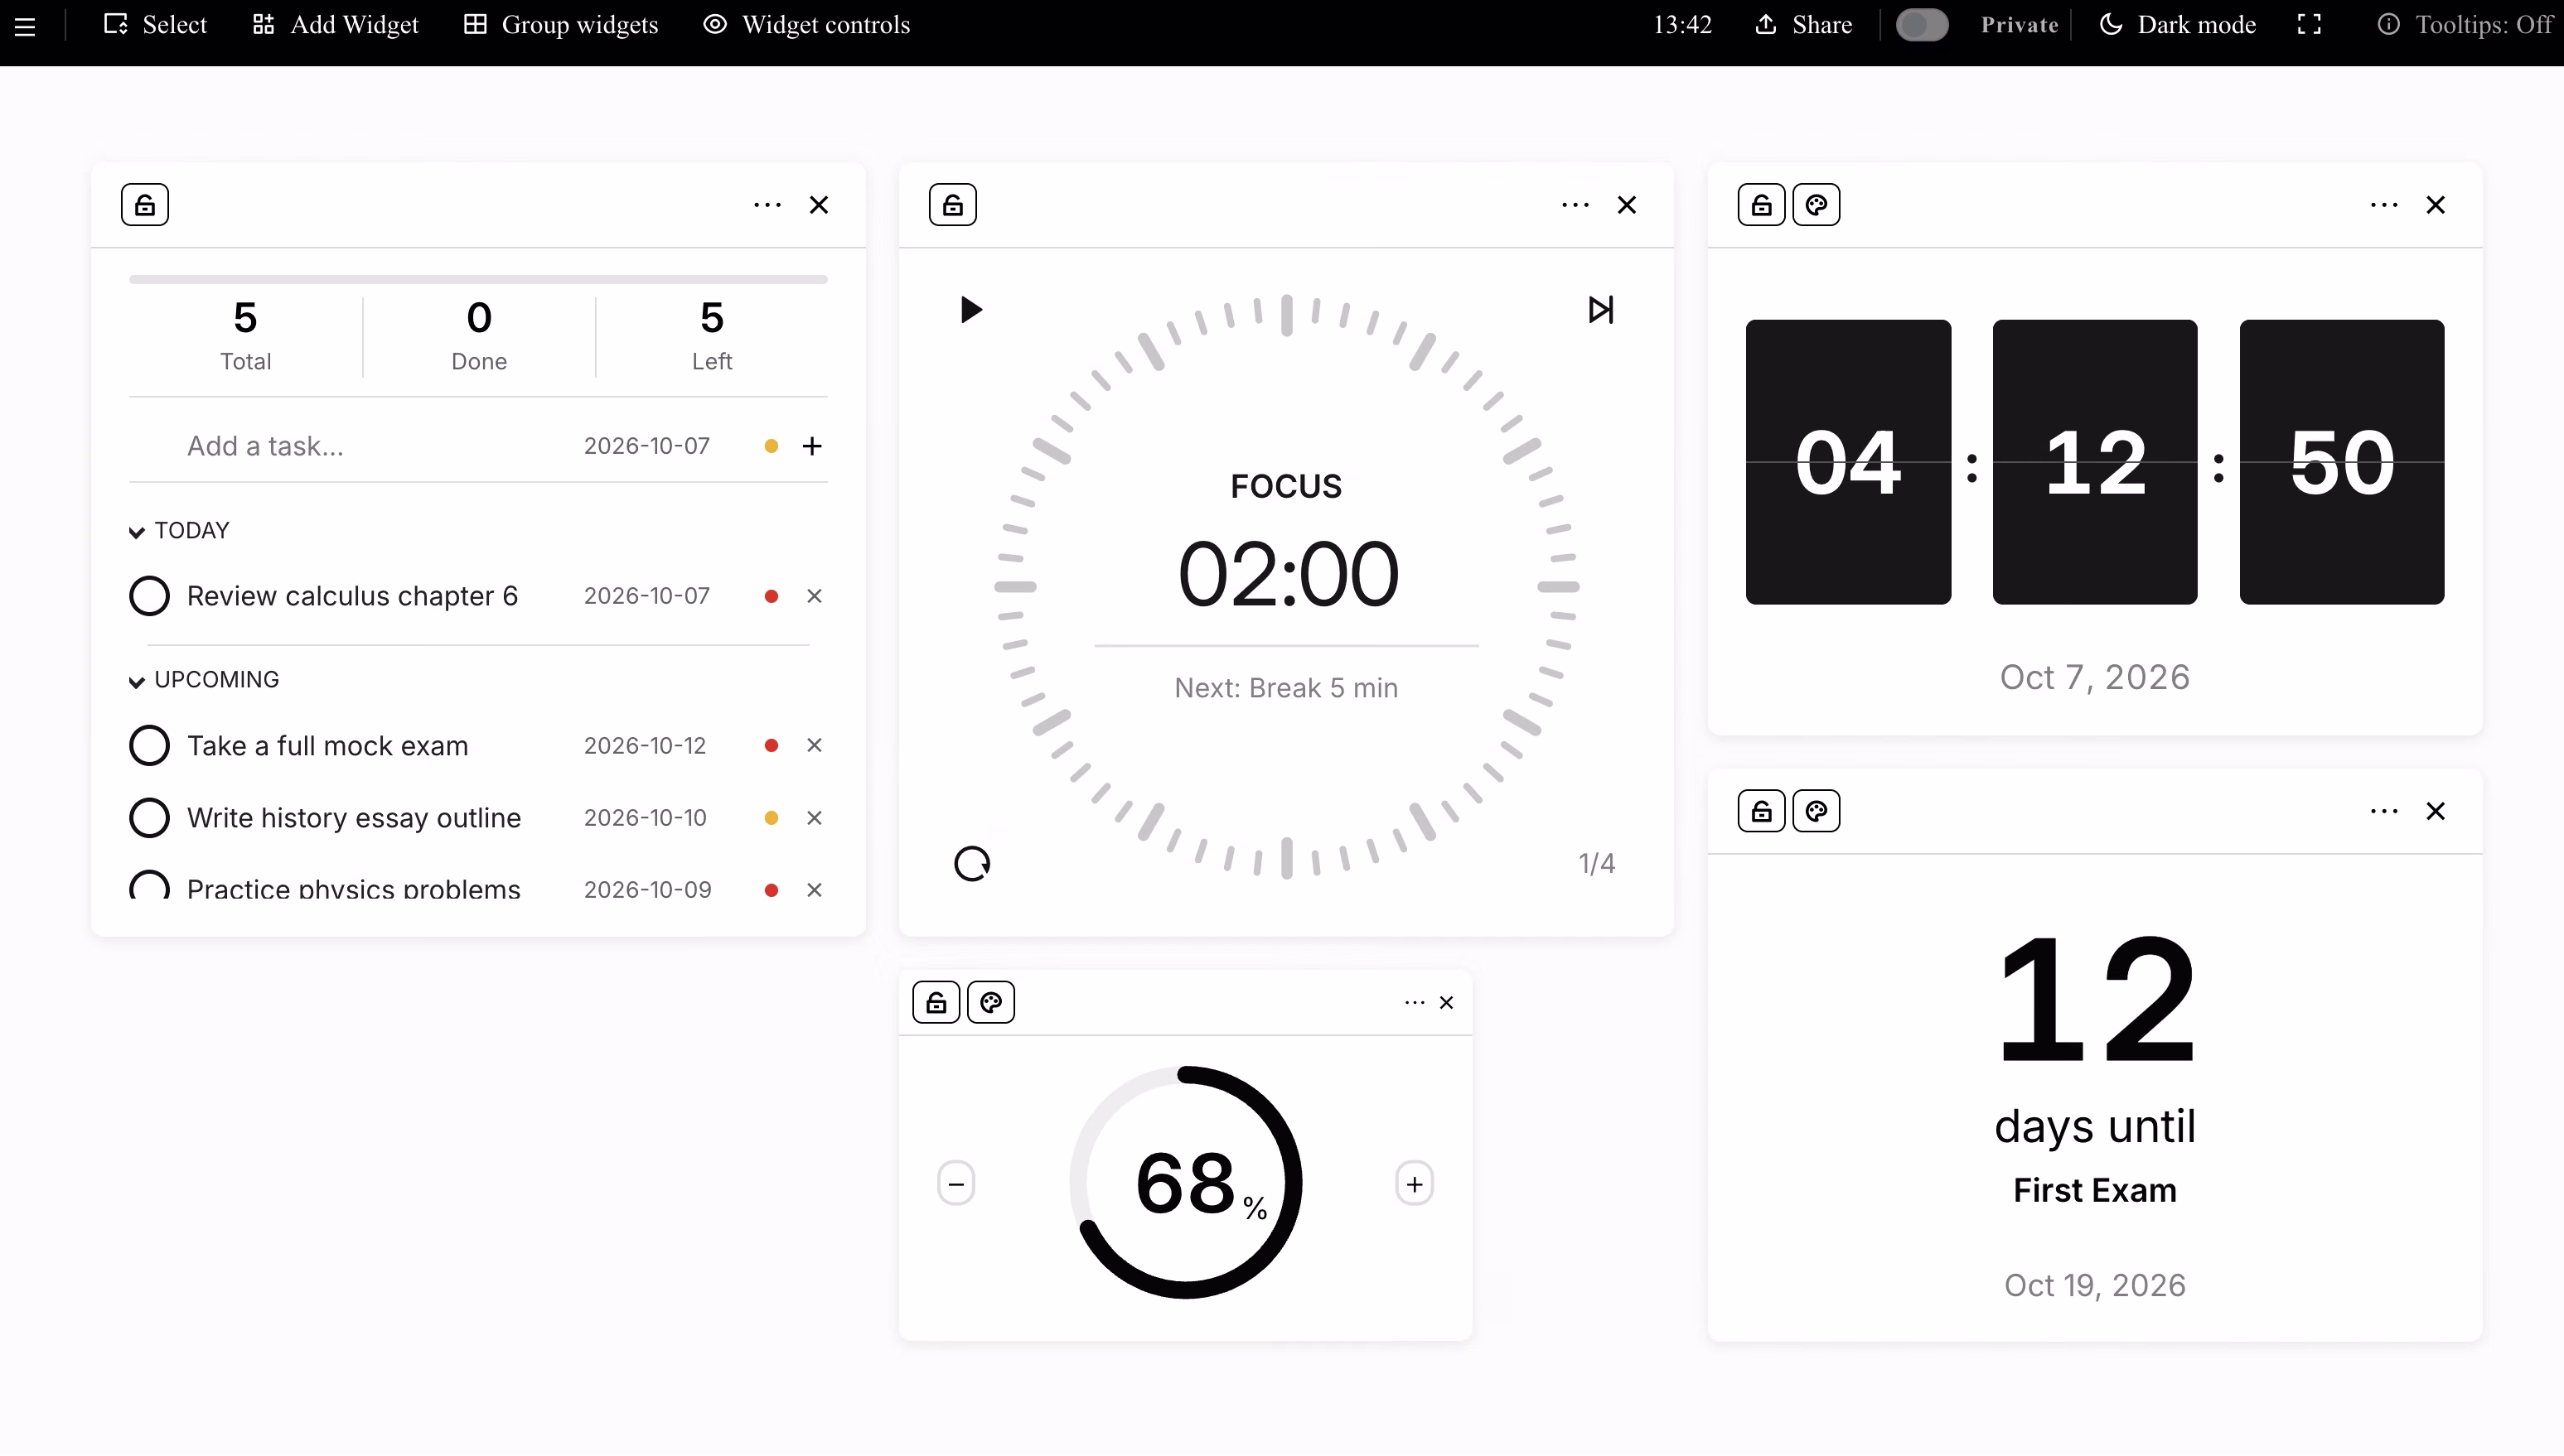Click the Share button
This screenshot has height=1456, width=2564.
click(1804, 25)
